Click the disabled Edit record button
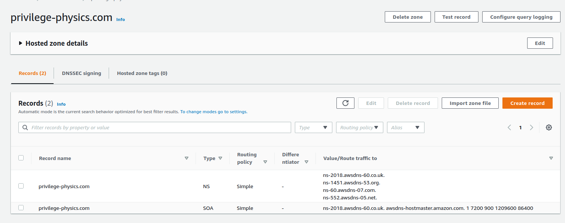This screenshot has width=565, height=223. [371, 103]
